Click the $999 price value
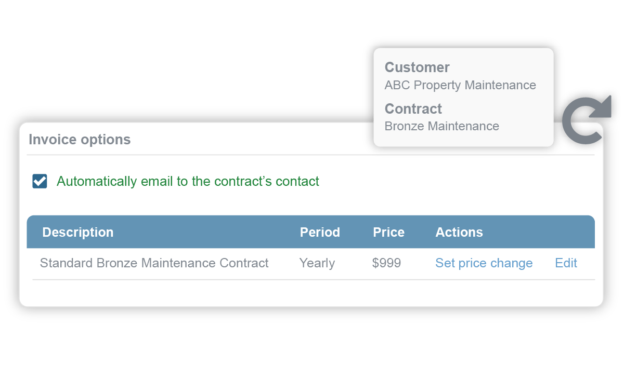The width and height of the screenshot is (624, 367). point(386,263)
